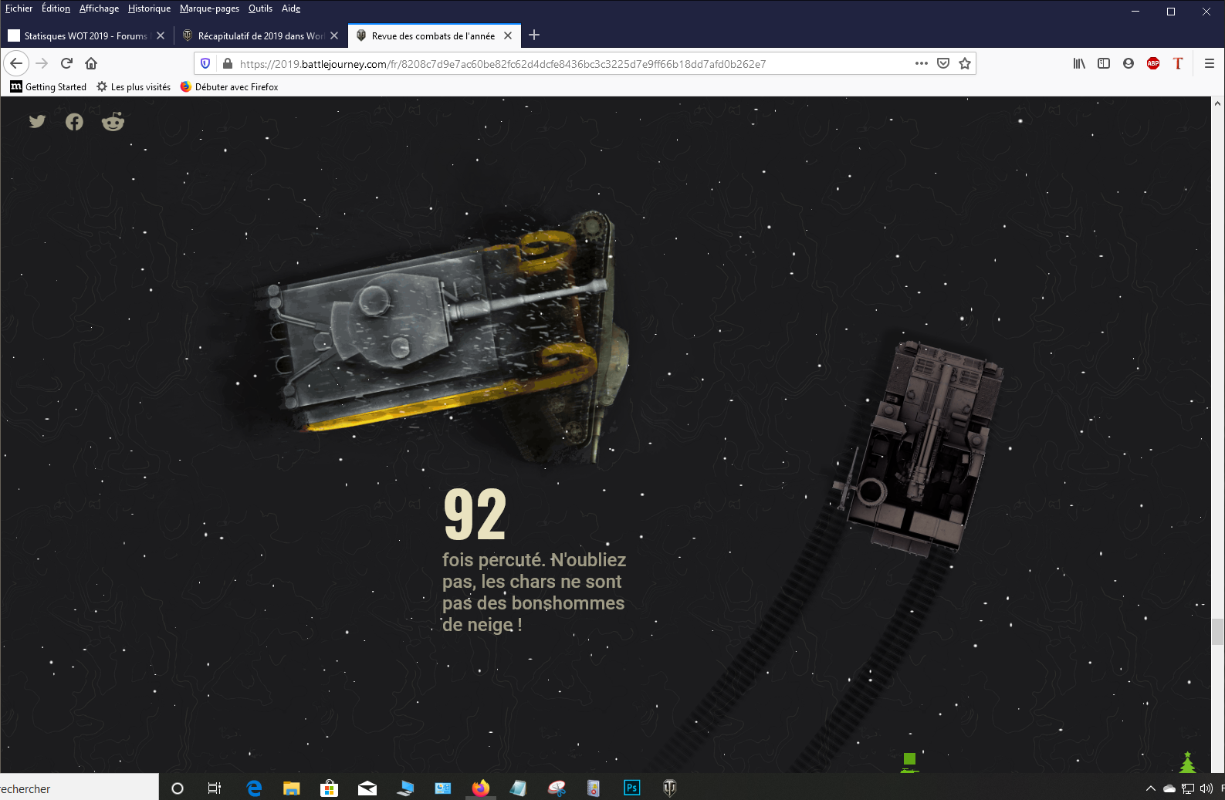Share the page on Reddit
1225x800 pixels.
pyautogui.click(x=113, y=121)
